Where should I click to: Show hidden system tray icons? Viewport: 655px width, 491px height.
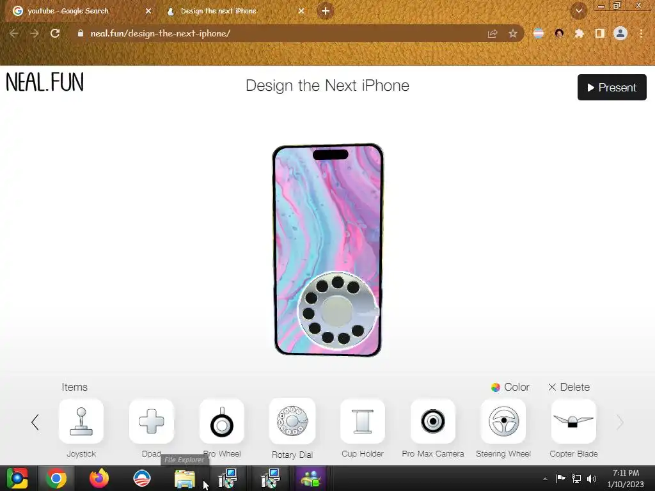[545, 479]
